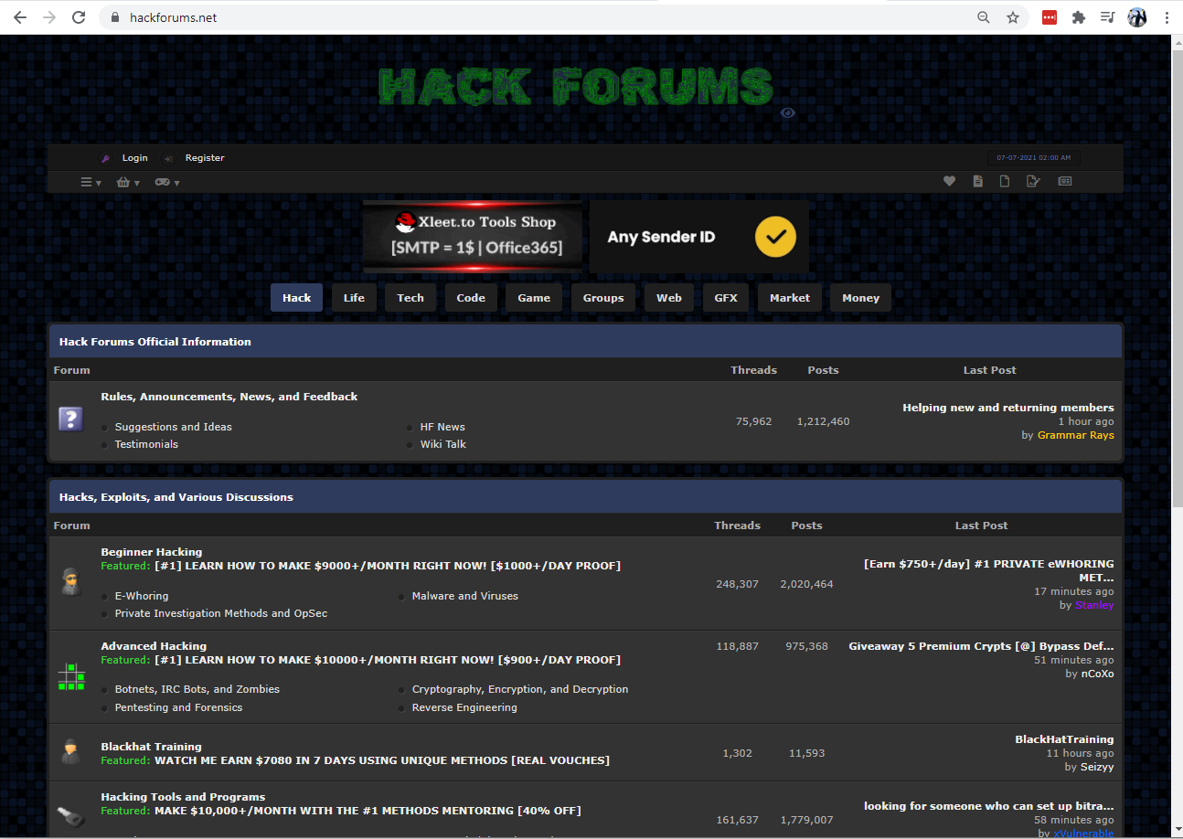Click the Register link
The height and width of the screenshot is (839, 1183).
(205, 158)
